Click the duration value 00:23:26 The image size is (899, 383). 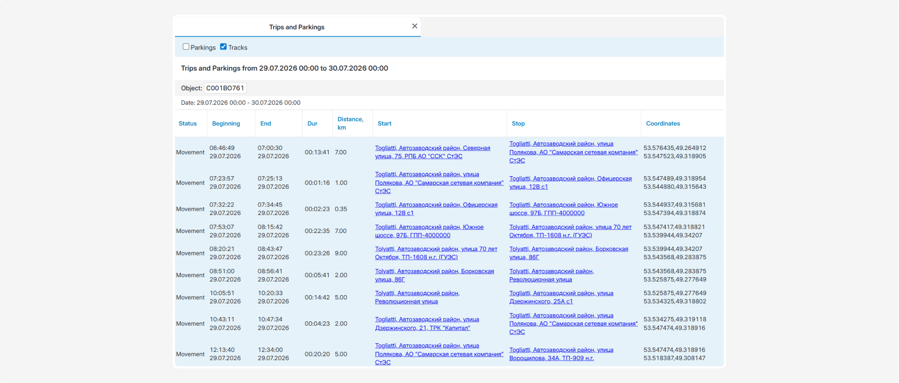click(x=317, y=253)
